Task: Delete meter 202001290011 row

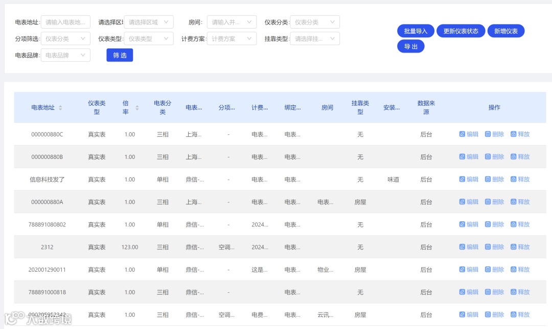Action: (x=494, y=269)
